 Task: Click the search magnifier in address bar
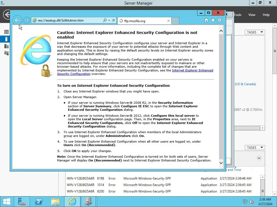click(x=105, y=20)
